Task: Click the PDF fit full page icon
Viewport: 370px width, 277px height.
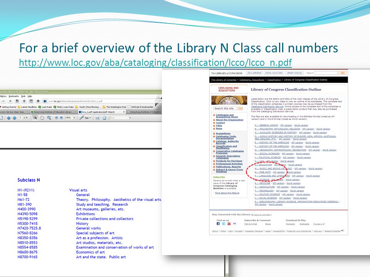Action: pos(104,118)
